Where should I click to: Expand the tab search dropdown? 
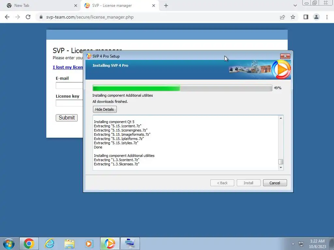pos(295,6)
